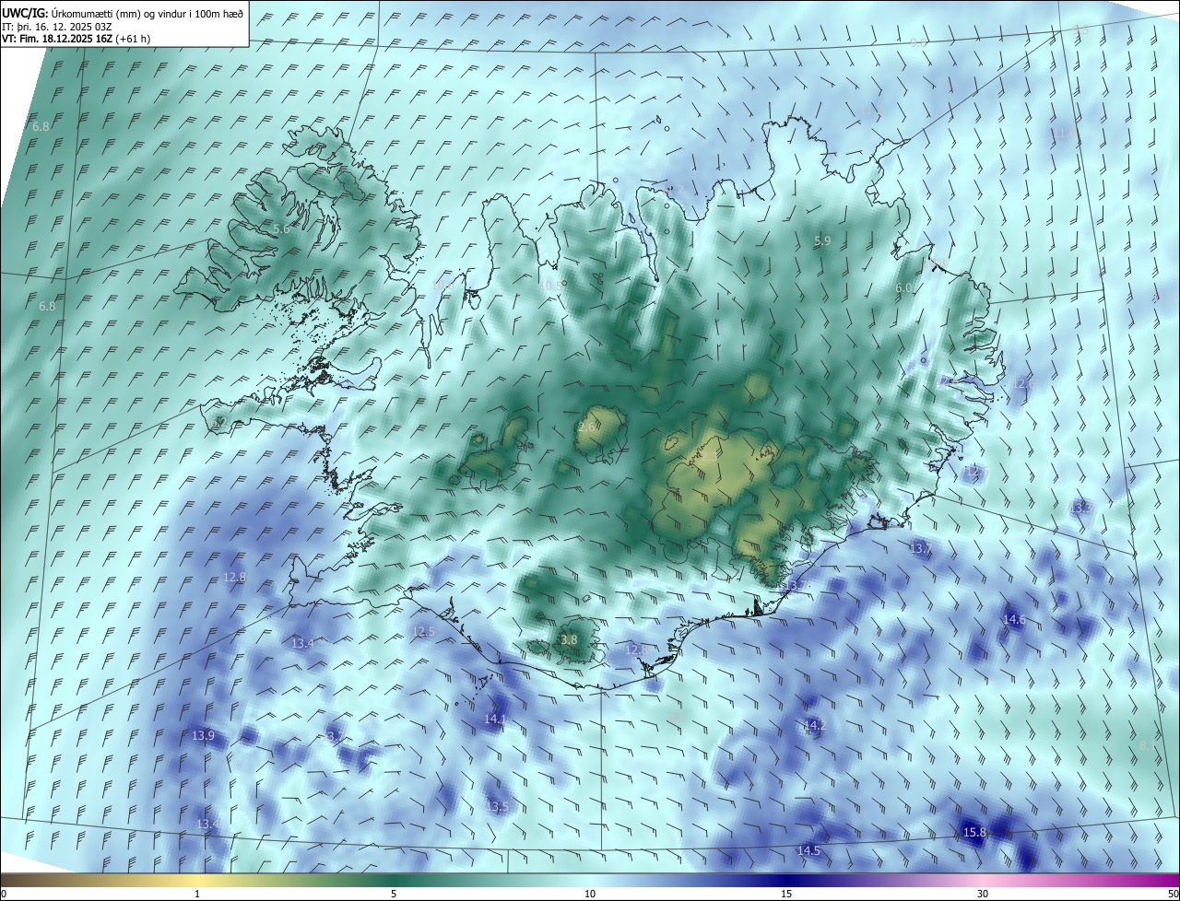This screenshot has height=901, width=1180.
Task: Click the 13.5 value label
Action: click(x=497, y=806)
